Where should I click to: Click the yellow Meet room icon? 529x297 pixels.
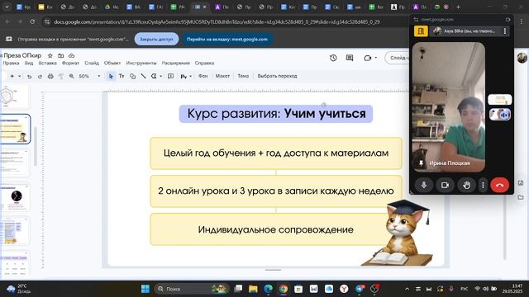(x=421, y=31)
